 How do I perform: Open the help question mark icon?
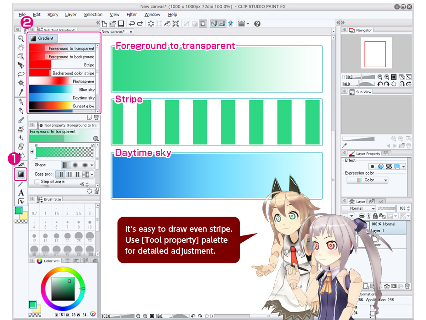[x=257, y=24]
